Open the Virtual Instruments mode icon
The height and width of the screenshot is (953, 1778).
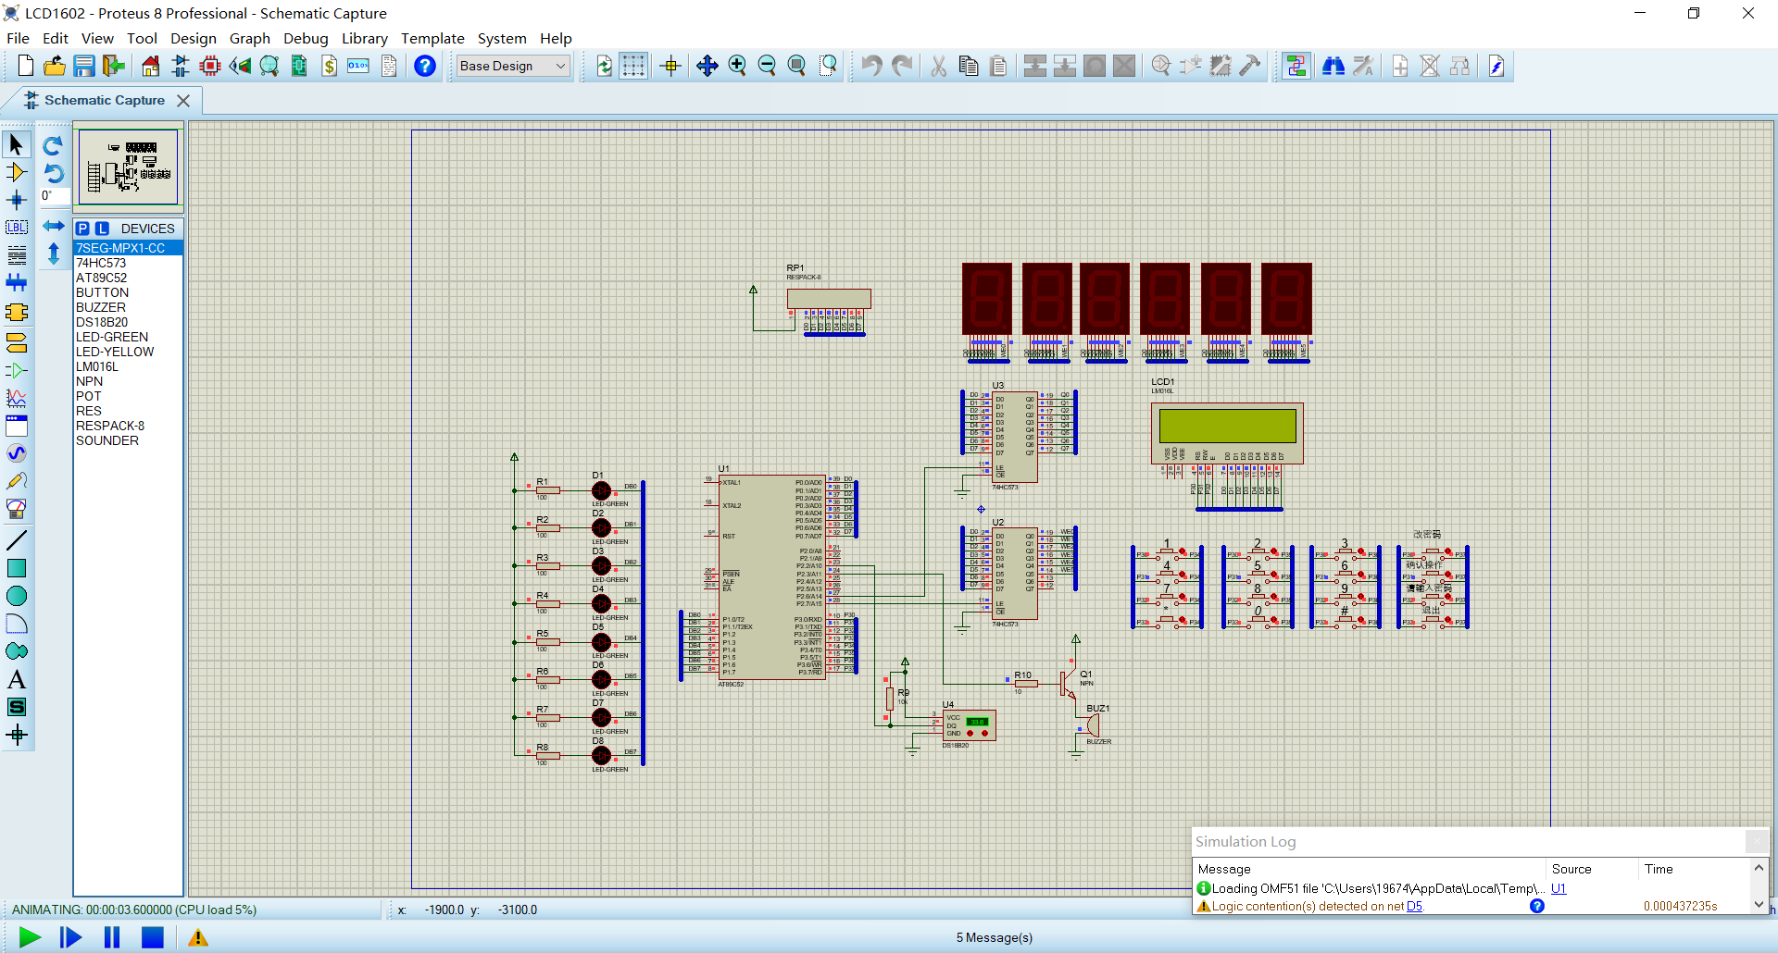(17, 509)
